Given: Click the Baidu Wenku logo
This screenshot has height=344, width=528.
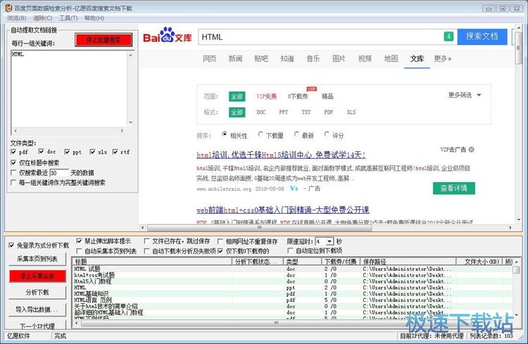Looking at the screenshot, I should pos(168,35).
